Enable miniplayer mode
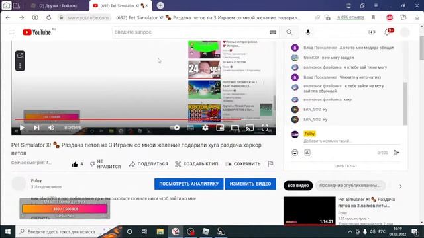This screenshot has width=424, height=238. pos(220,128)
